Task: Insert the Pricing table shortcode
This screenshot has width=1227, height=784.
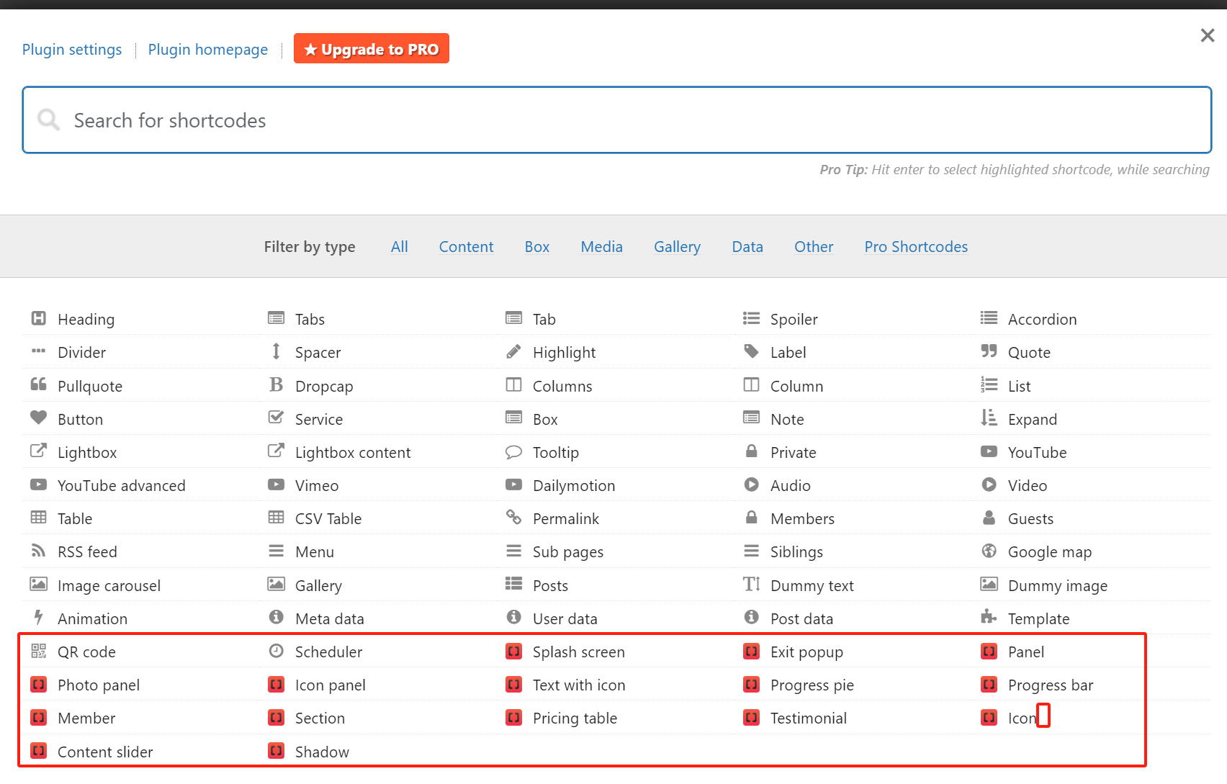Action: (574, 718)
